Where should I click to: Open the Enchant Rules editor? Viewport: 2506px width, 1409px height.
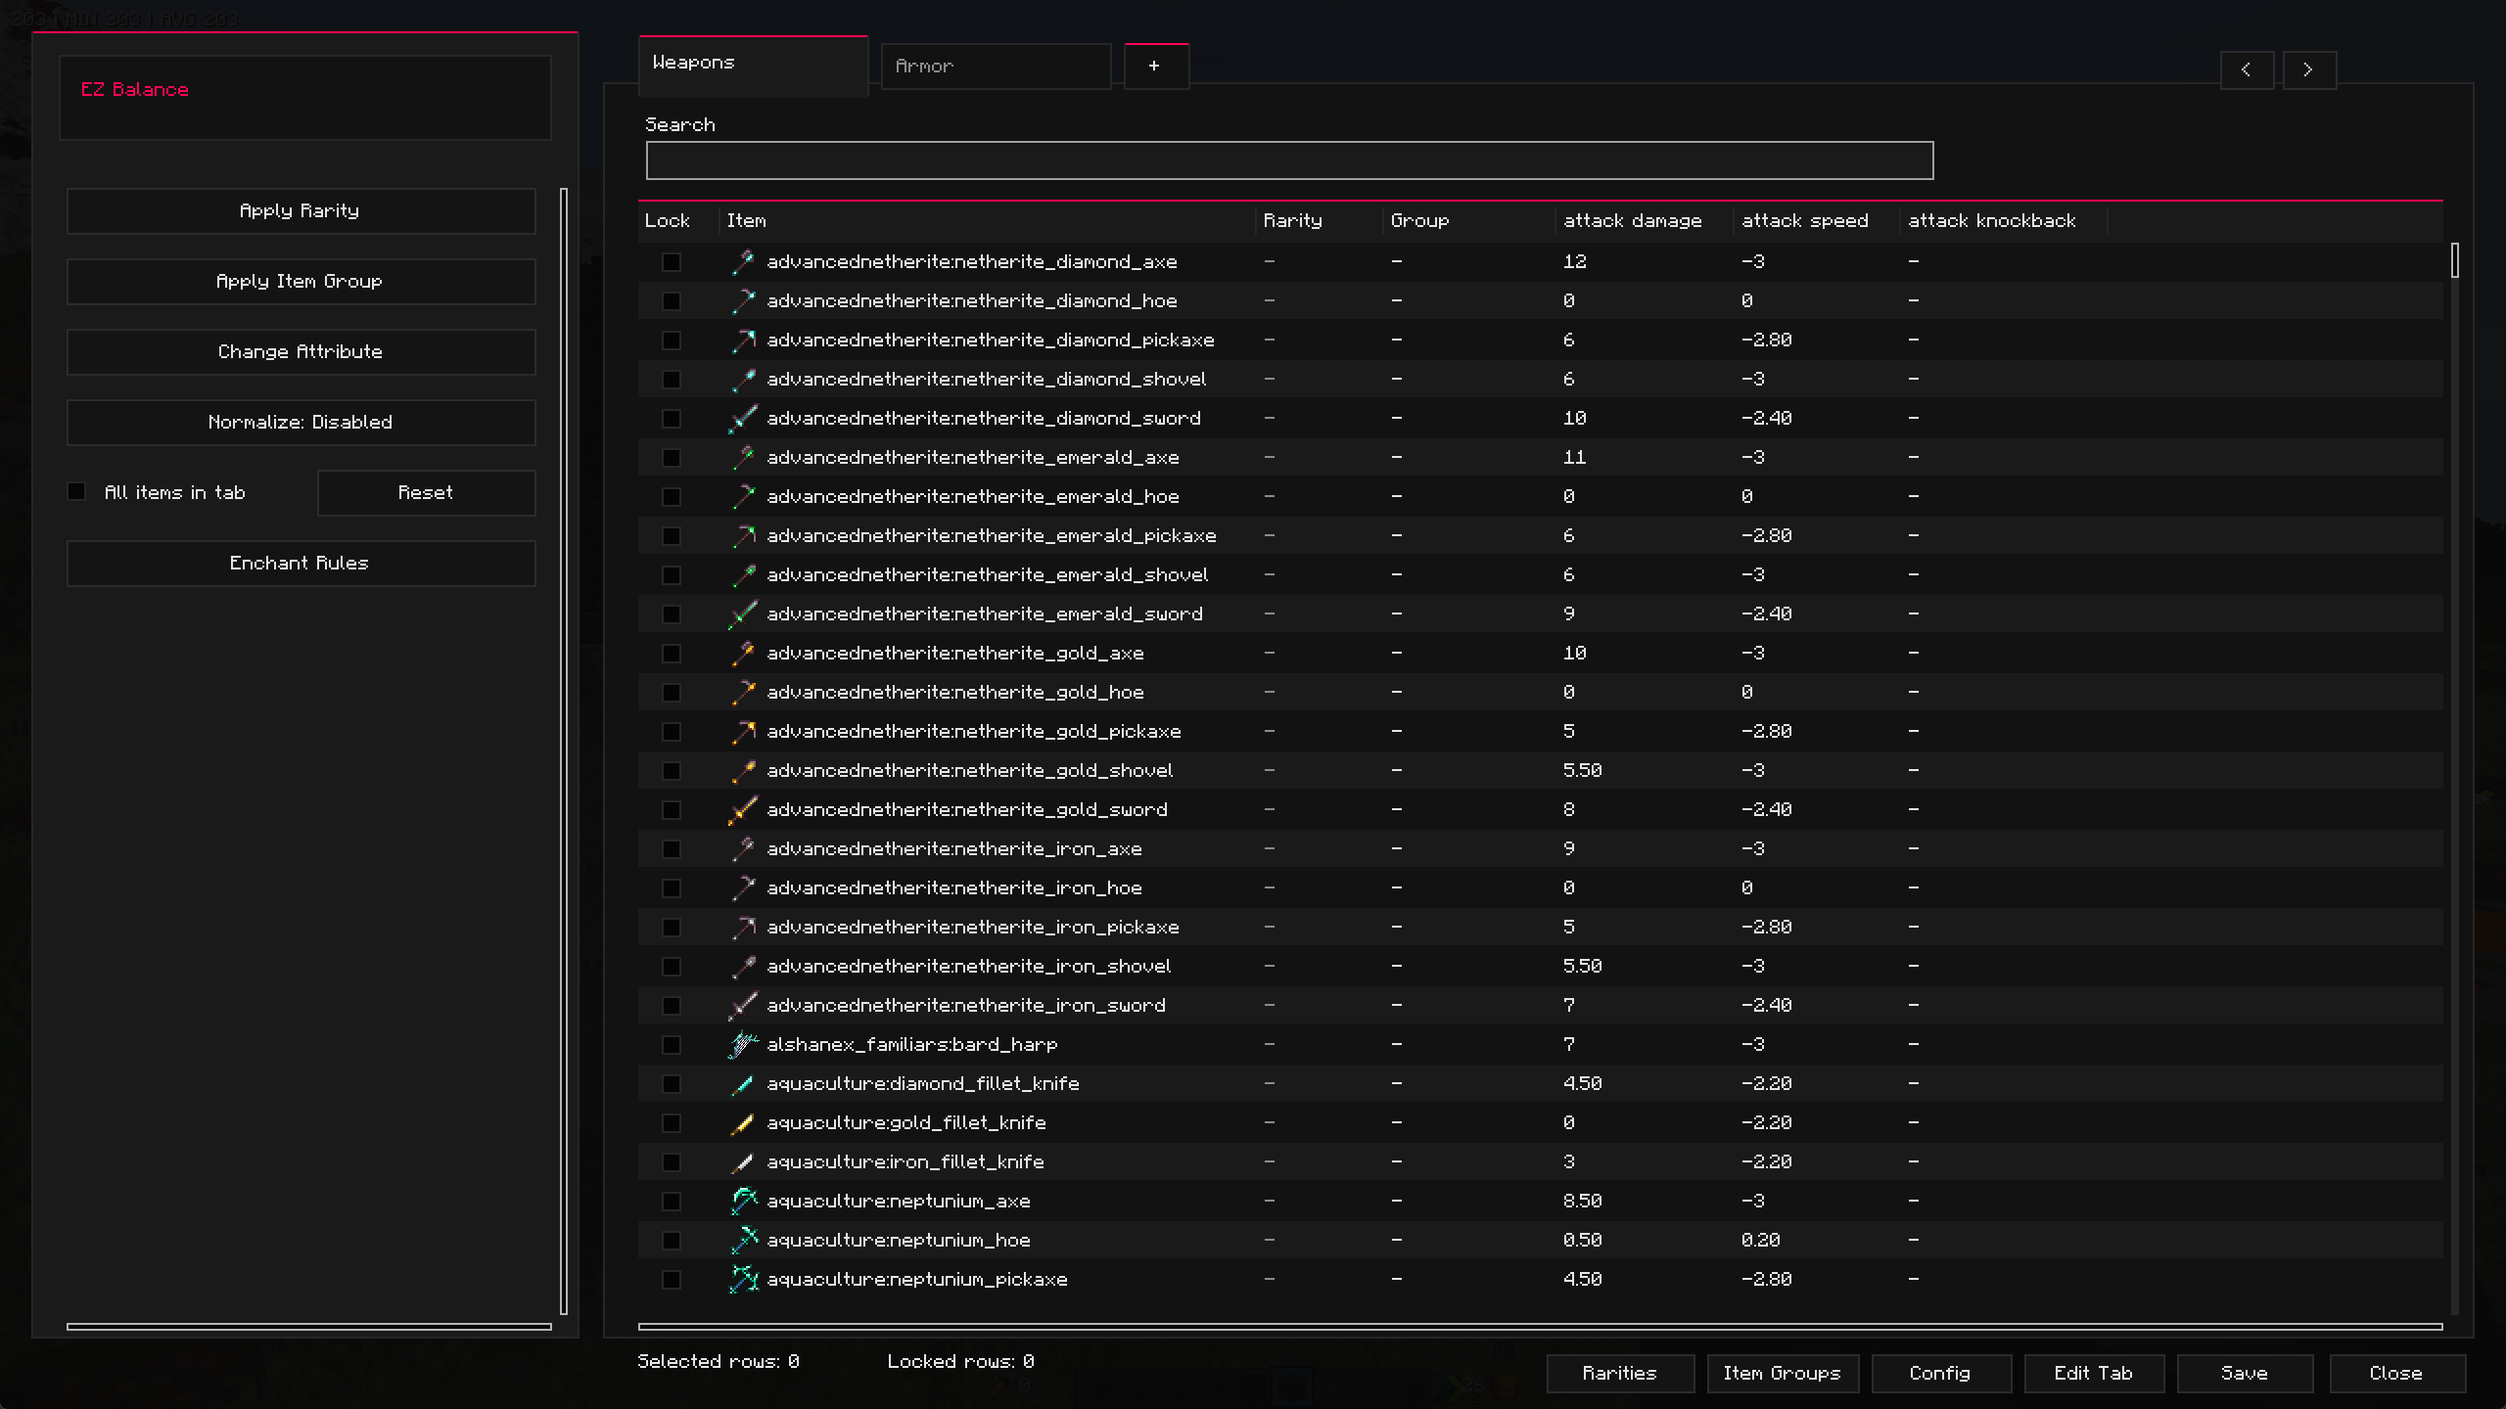pyautogui.click(x=301, y=564)
